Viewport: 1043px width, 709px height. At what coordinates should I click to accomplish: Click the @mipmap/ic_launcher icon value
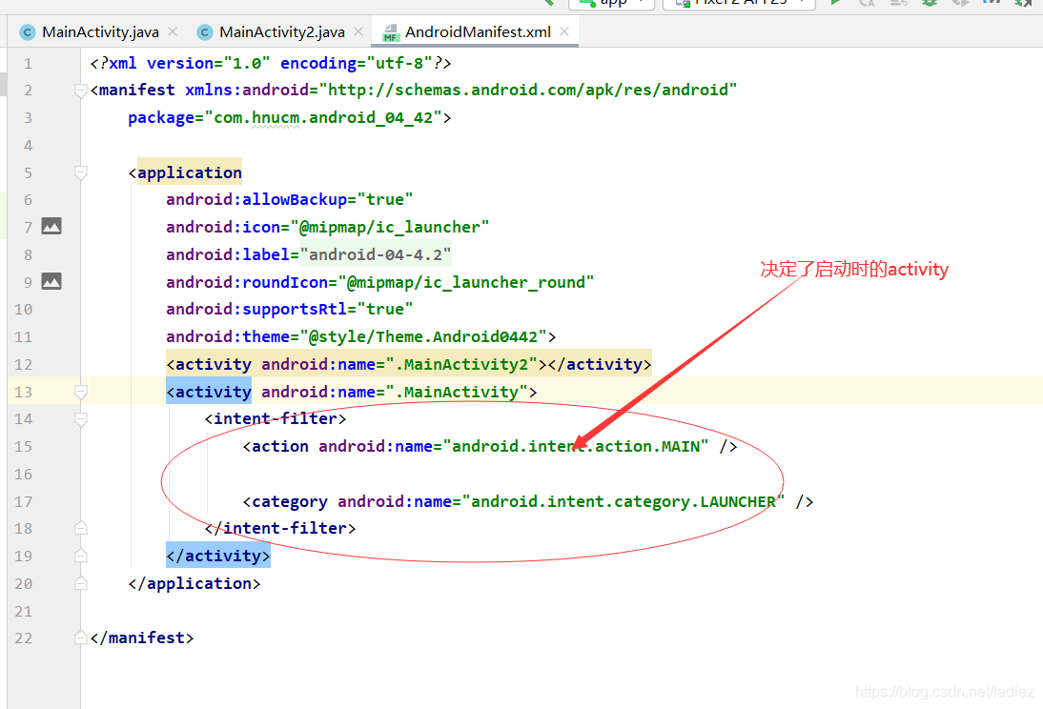pyautogui.click(x=390, y=228)
